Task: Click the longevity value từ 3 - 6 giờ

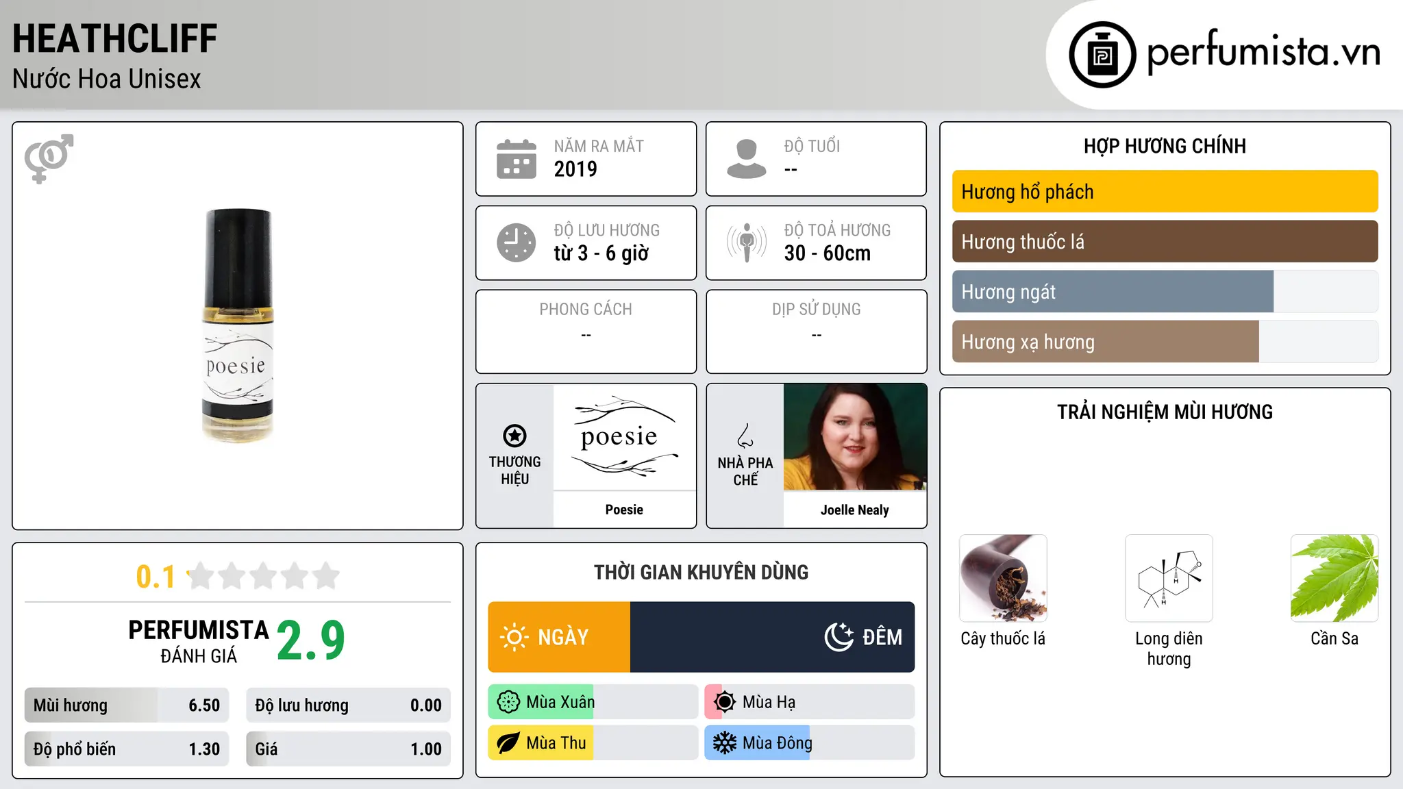Action: [x=601, y=253]
